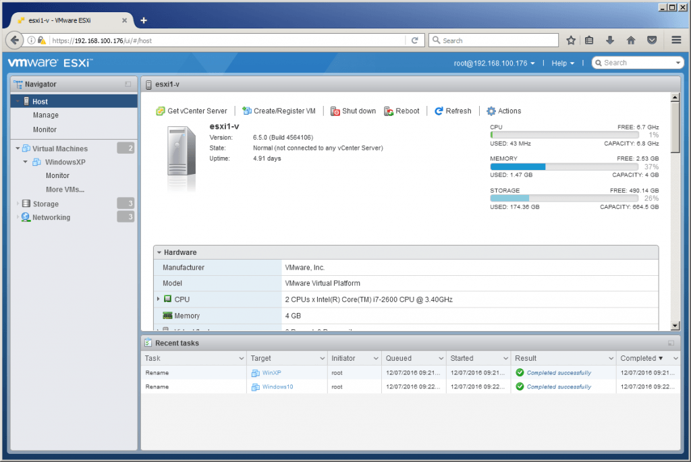Select Monitor under WindowsXP
This screenshot has width=691, height=462.
(x=58, y=175)
